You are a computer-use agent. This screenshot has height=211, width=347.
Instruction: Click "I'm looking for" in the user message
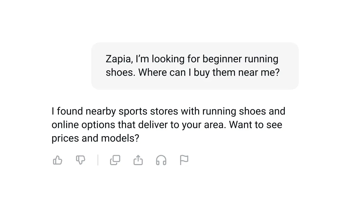click(167, 59)
